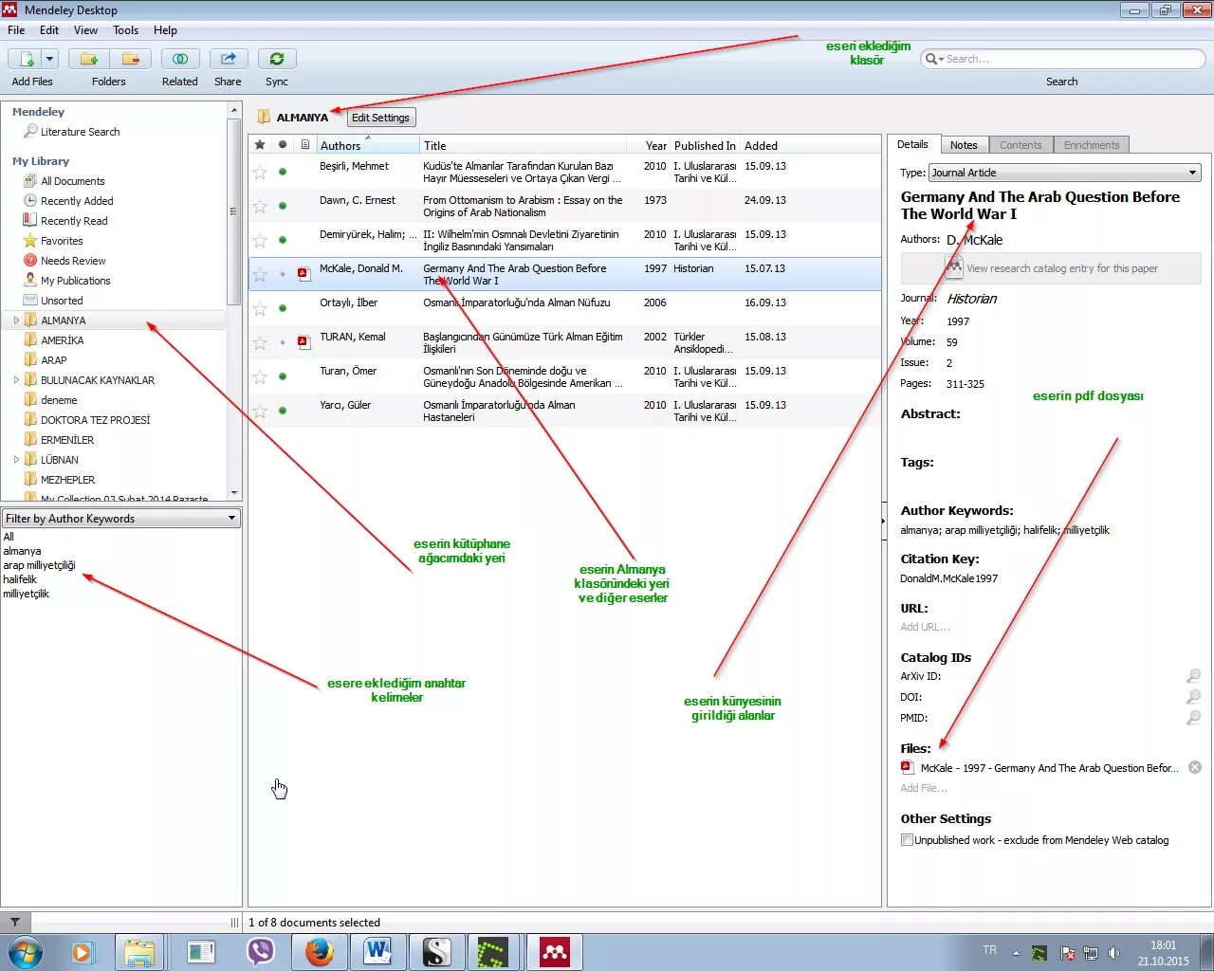The width and height of the screenshot is (1214, 971).
Task: Select the AMERİKA folder
Action: click(x=62, y=340)
